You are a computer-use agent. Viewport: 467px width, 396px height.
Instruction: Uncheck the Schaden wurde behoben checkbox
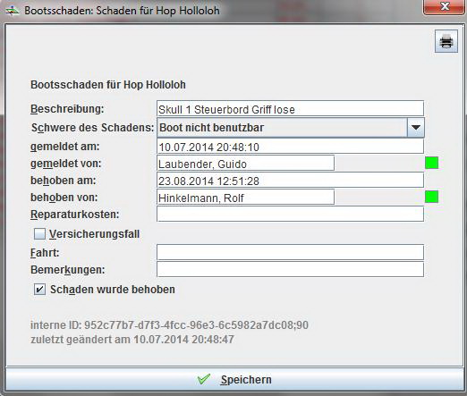[x=39, y=290]
